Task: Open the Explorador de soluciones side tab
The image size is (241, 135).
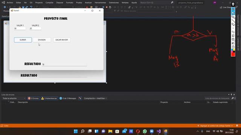Action: click(x=238, y=25)
